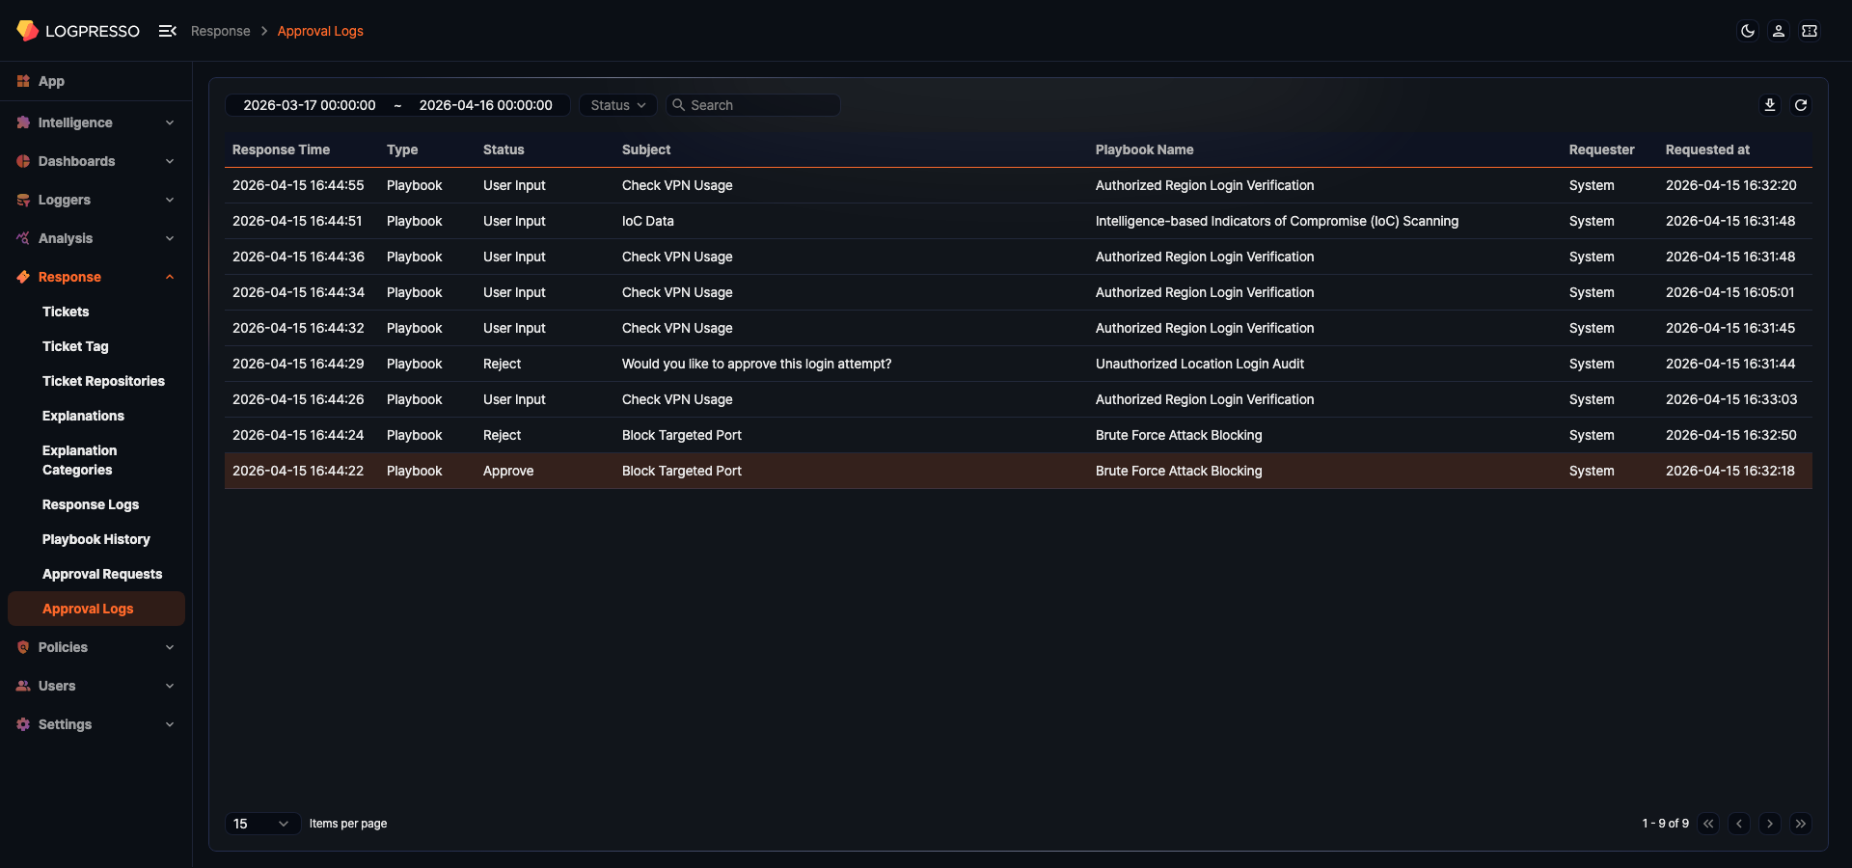Image resolution: width=1852 pixels, height=868 pixels.
Task: Open the user profile icon
Action: (1778, 31)
